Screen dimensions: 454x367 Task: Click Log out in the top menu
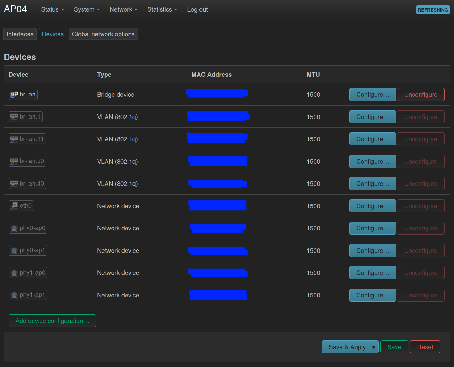point(197,9)
